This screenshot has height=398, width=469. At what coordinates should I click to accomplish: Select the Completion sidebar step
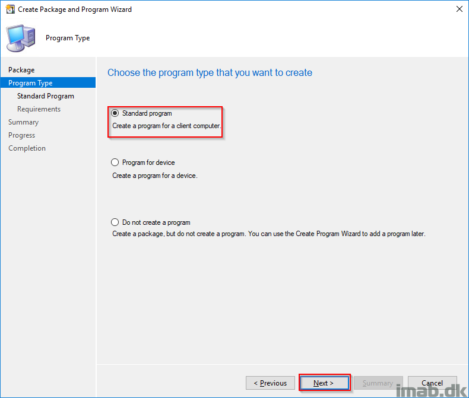tap(27, 148)
